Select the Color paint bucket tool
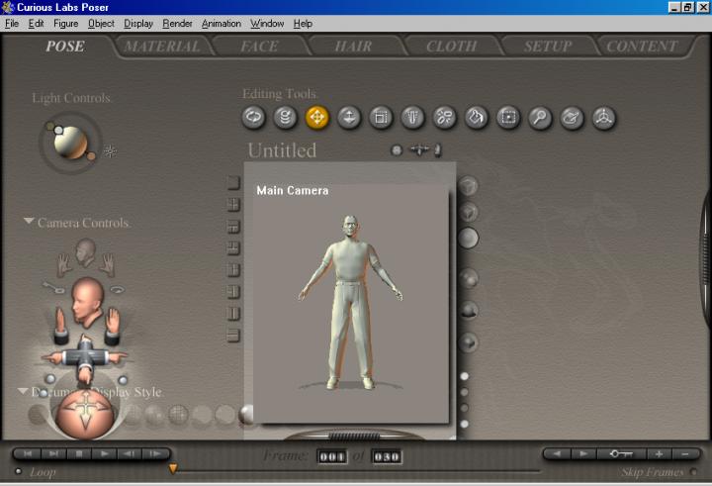 point(476,118)
